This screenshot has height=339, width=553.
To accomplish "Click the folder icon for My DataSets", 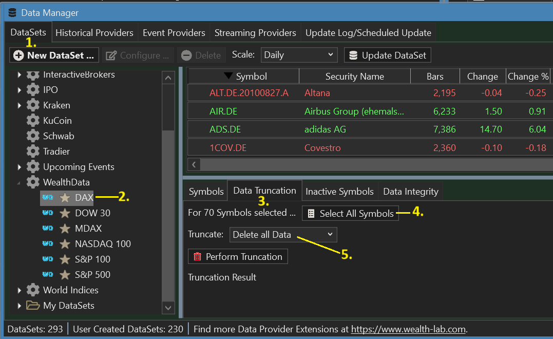I will (33, 306).
